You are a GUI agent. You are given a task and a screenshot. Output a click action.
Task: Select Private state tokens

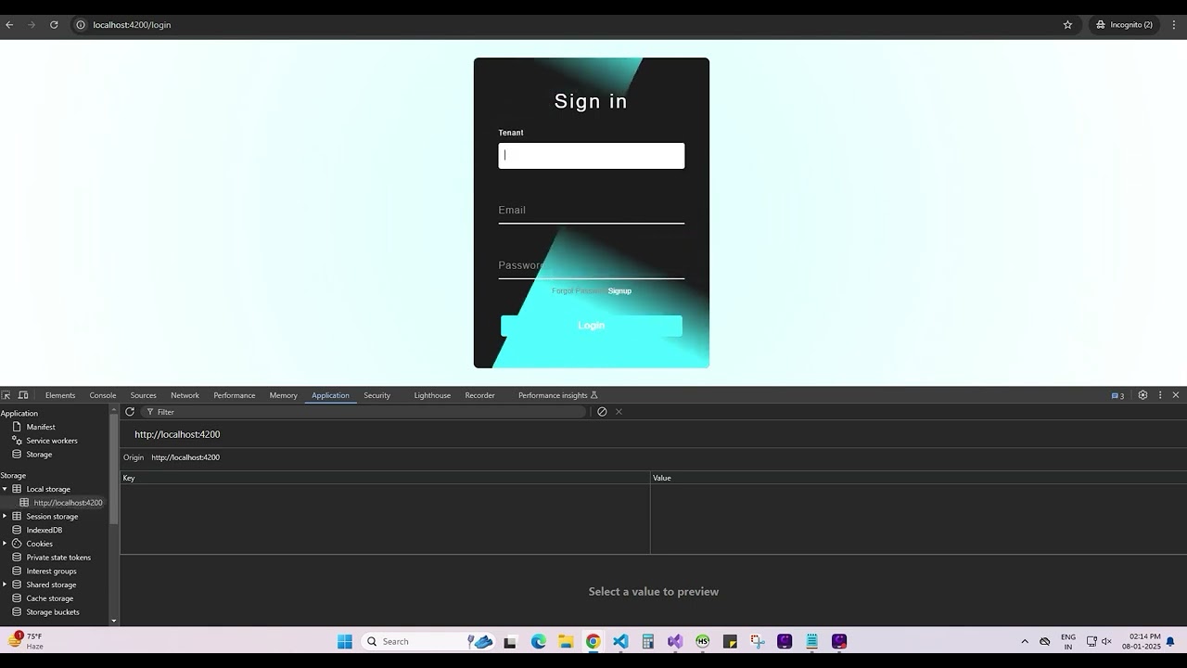tap(58, 558)
